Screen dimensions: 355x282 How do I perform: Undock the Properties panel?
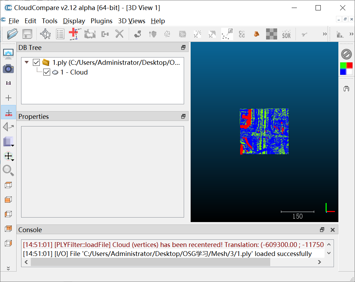183,116
